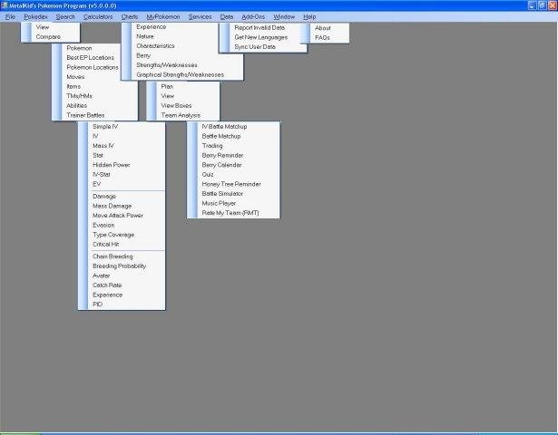This screenshot has height=435, width=558.
Task: Open the Critical Hit calculator
Action: point(105,244)
